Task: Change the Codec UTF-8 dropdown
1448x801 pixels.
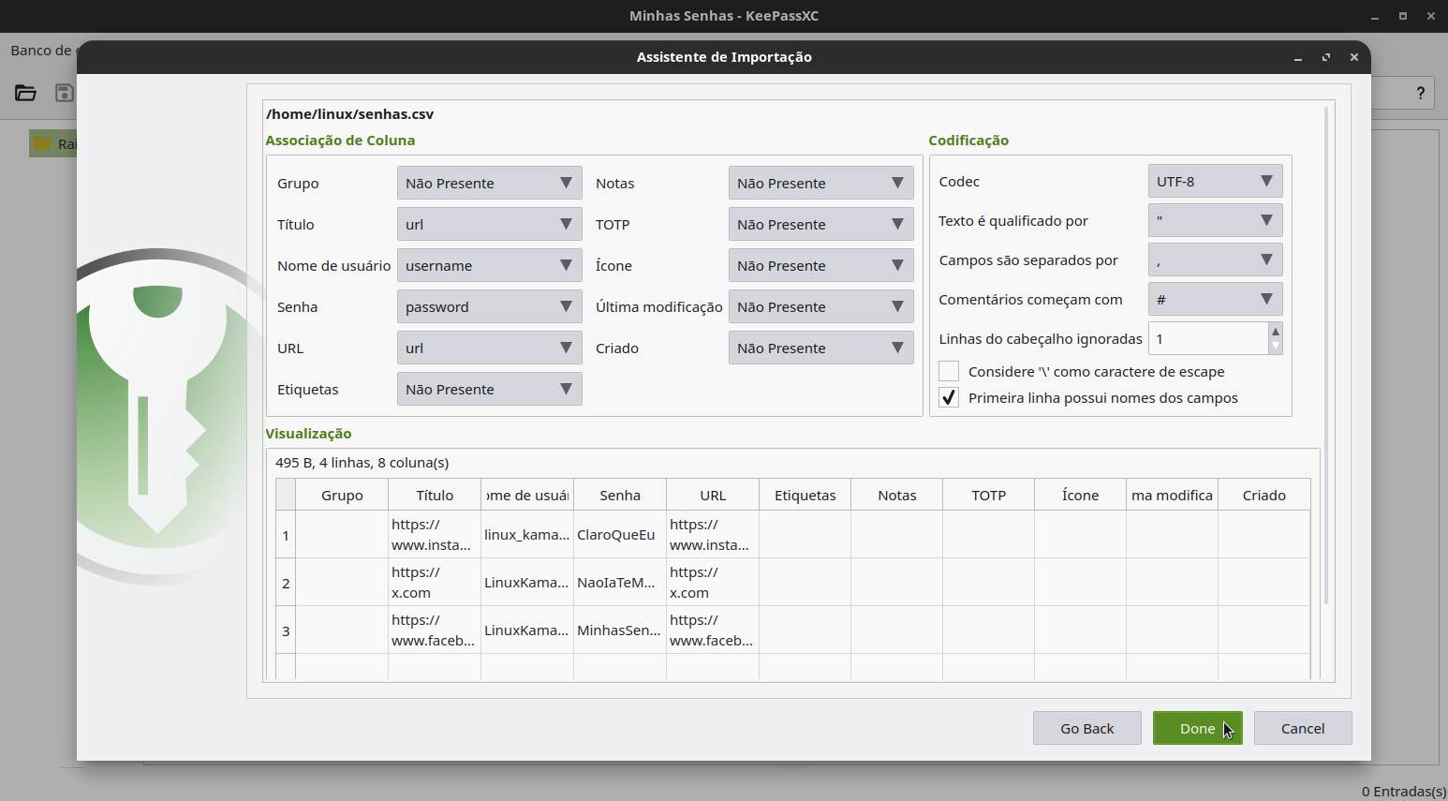Action: click(1215, 181)
